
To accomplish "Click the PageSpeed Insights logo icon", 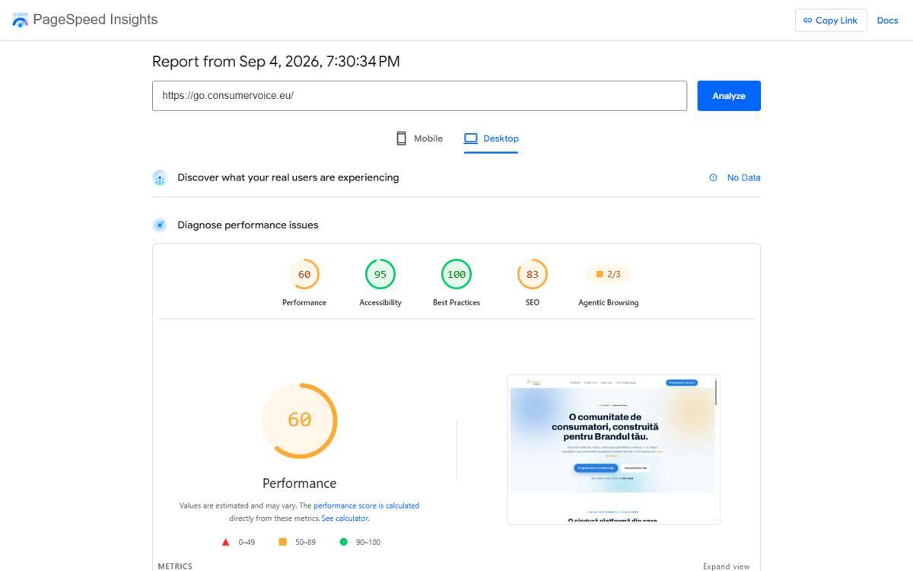I will click(x=20, y=20).
